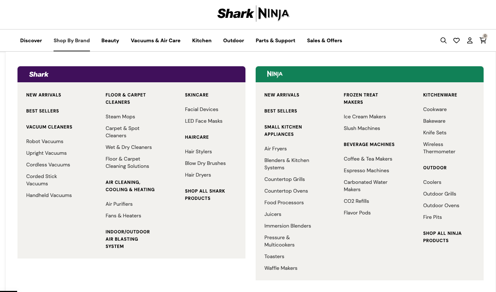The width and height of the screenshot is (496, 292).
Task: Select Juicers
Action: [273, 214]
